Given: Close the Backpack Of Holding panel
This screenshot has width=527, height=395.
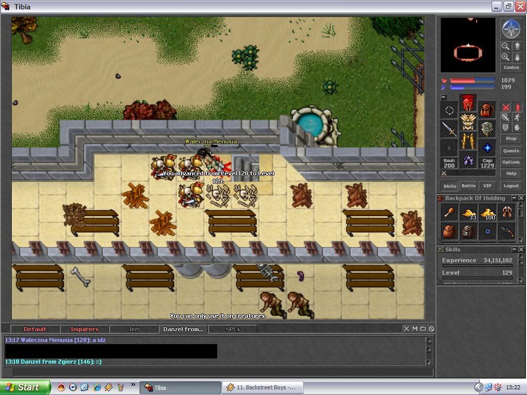Looking at the screenshot, I should [x=521, y=198].
